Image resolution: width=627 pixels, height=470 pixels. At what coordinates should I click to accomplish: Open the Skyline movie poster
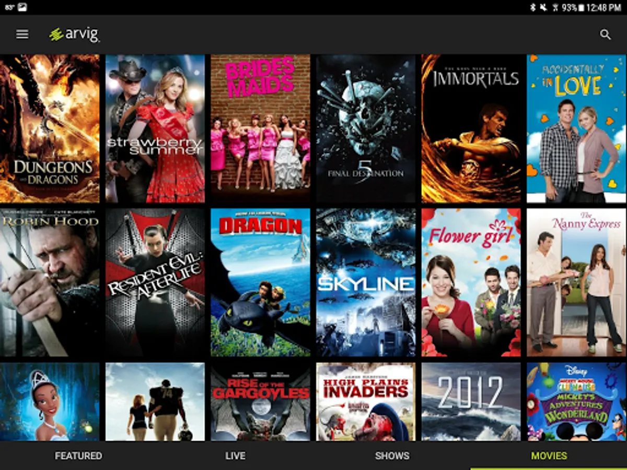click(x=366, y=283)
